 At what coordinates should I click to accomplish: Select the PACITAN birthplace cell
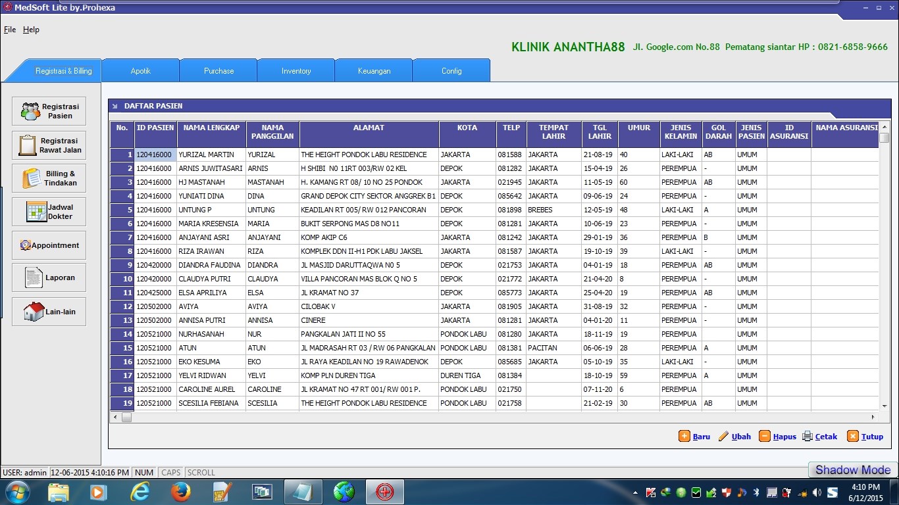[x=553, y=348]
